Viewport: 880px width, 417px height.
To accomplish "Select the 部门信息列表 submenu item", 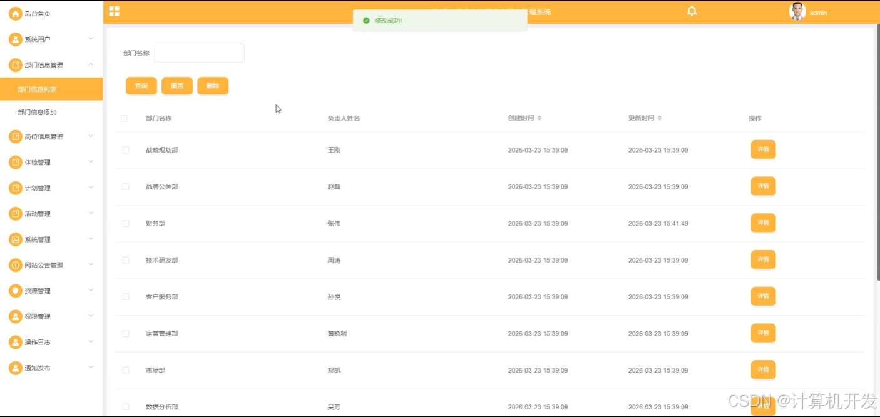I will [x=51, y=89].
